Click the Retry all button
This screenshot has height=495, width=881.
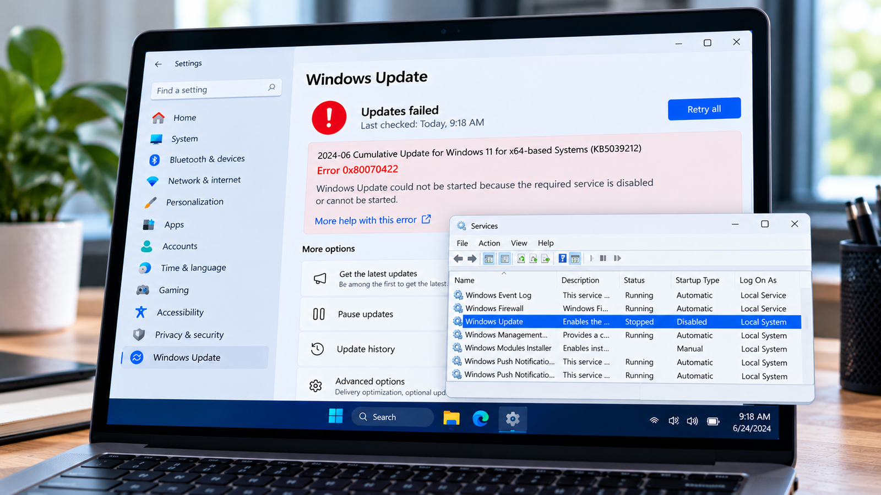pos(704,109)
